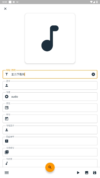Select the year (年份) field

50,119
